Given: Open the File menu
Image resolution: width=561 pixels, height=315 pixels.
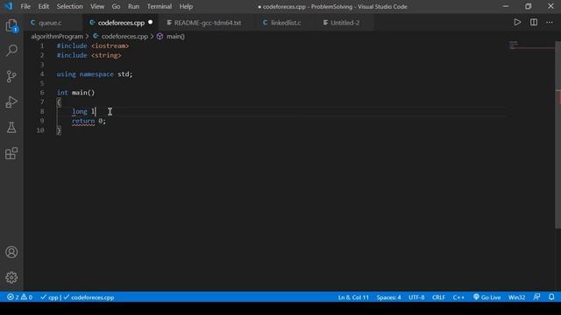Looking at the screenshot, I should [x=25, y=6].
